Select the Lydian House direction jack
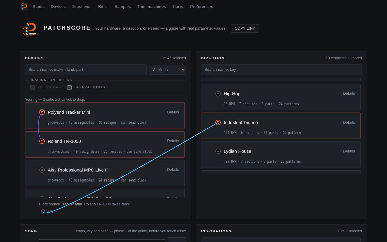This screenshot has height=242, width=387. pyautogui.click(x=218, y=151)
